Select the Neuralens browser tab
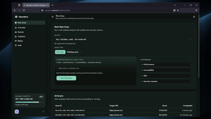 point(36,5)
